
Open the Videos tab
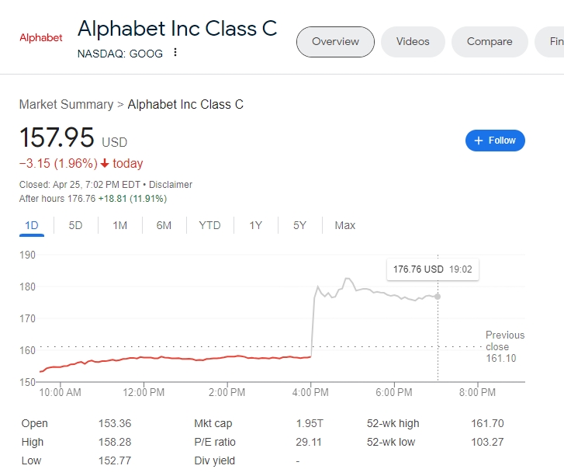coord(413,41)
